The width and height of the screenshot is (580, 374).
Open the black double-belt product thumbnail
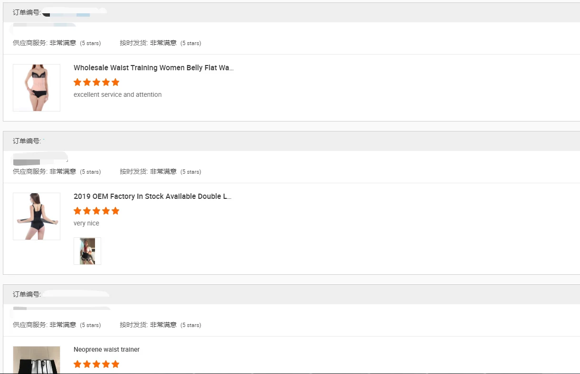coord(37,216)
